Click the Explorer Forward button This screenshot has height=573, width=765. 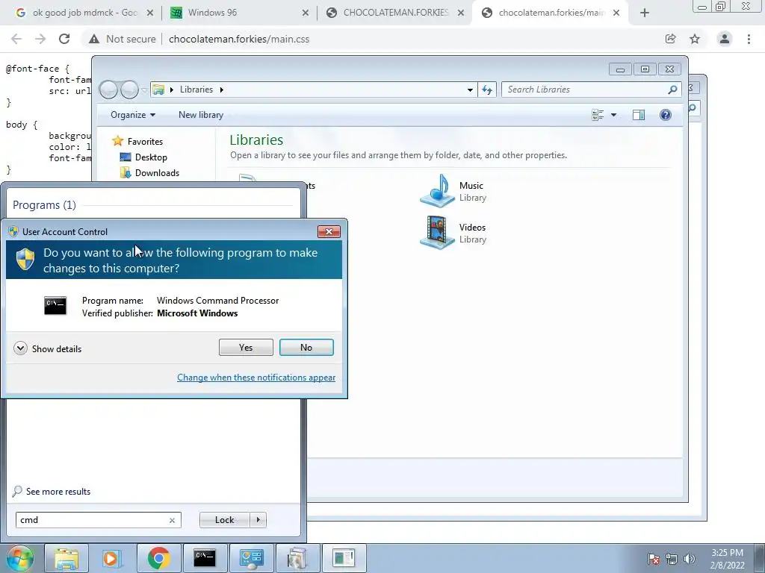click(129, 90)
